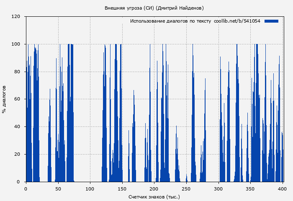
Task: Click the 100 tick label on the y-axis
Action: 16,44
